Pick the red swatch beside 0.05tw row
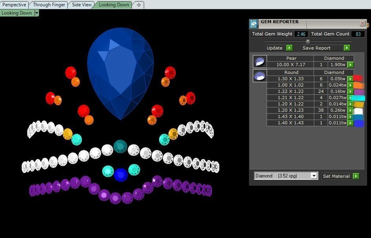The image size is (371, 238). (358, 78)
